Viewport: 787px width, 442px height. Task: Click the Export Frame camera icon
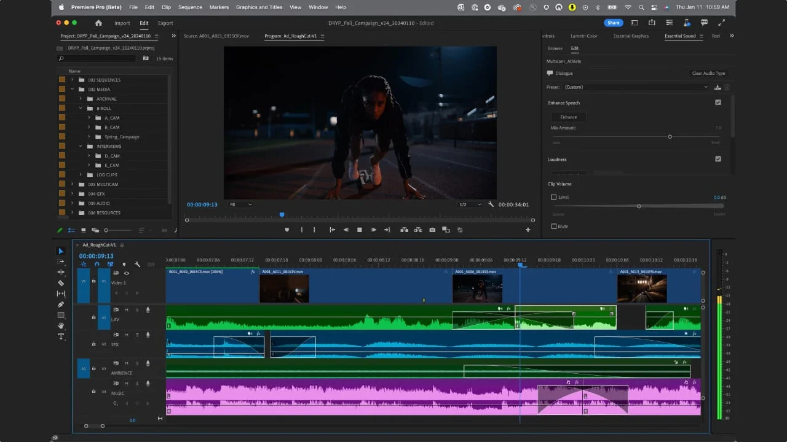point(432,230)
